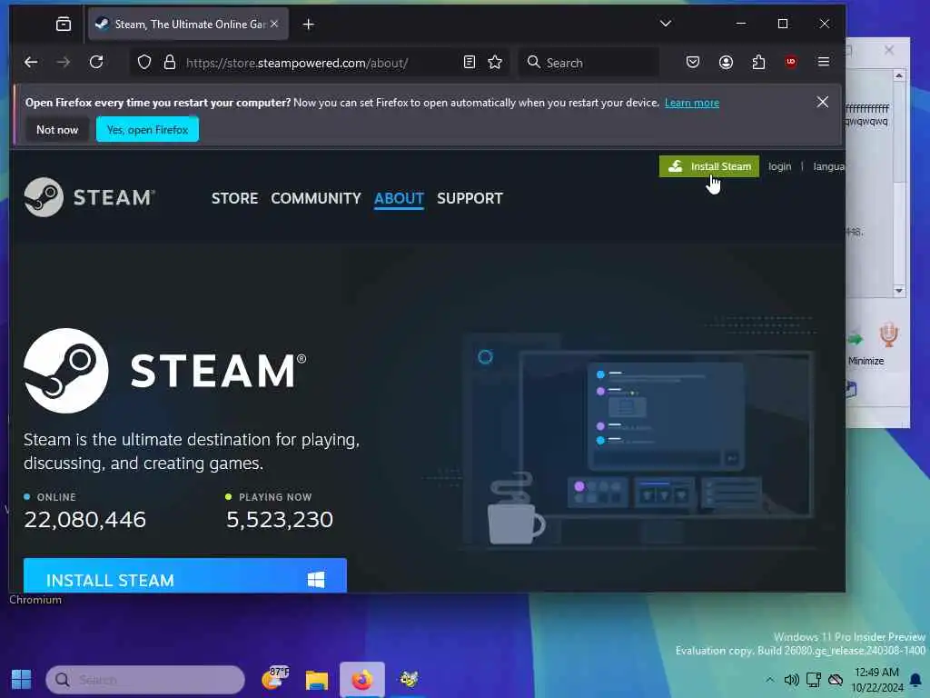The height and width of the screenshot is (698, 930).
Task: Open tracking protection shield icon
Action: click(x=144, y=63)
